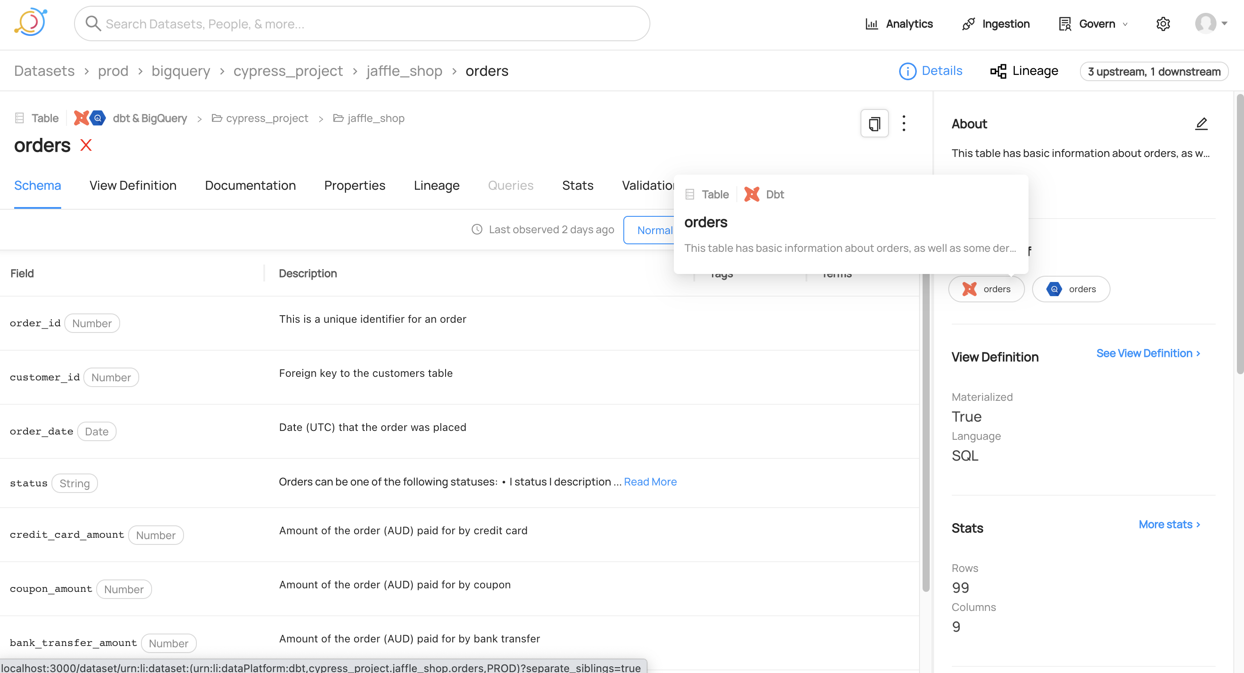Switch to the View Definition tab
Image resolution: width=1244 pixels, height=673 pixels.
pos(133,185)
